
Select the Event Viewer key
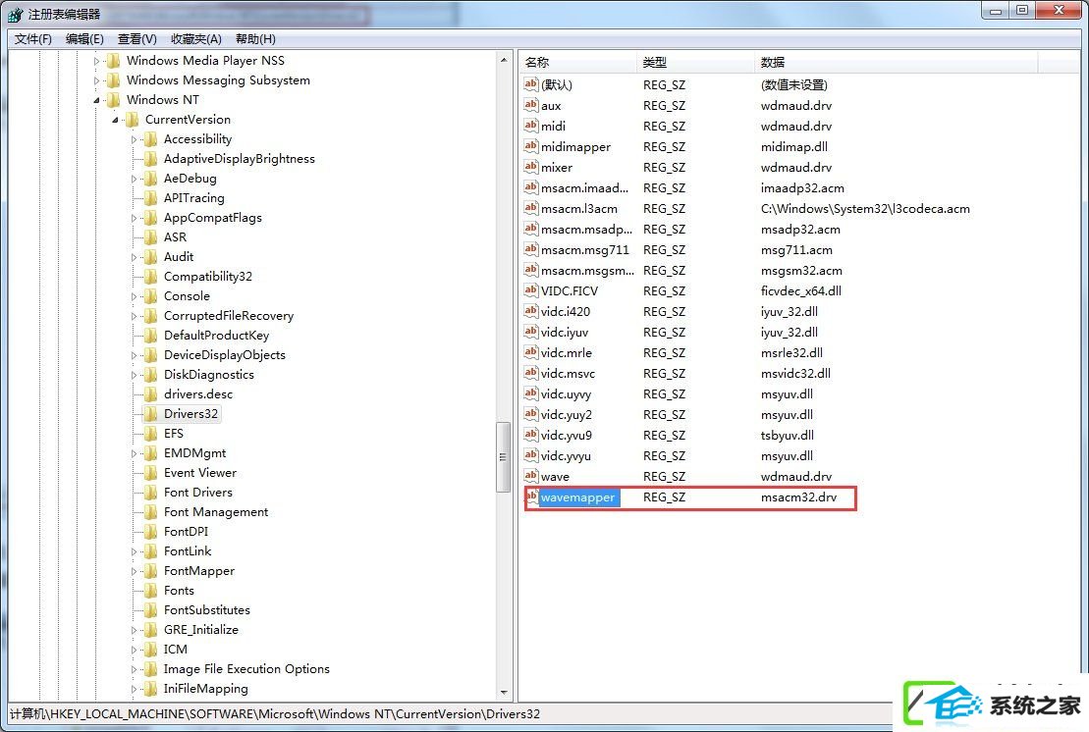pos(200,473)
